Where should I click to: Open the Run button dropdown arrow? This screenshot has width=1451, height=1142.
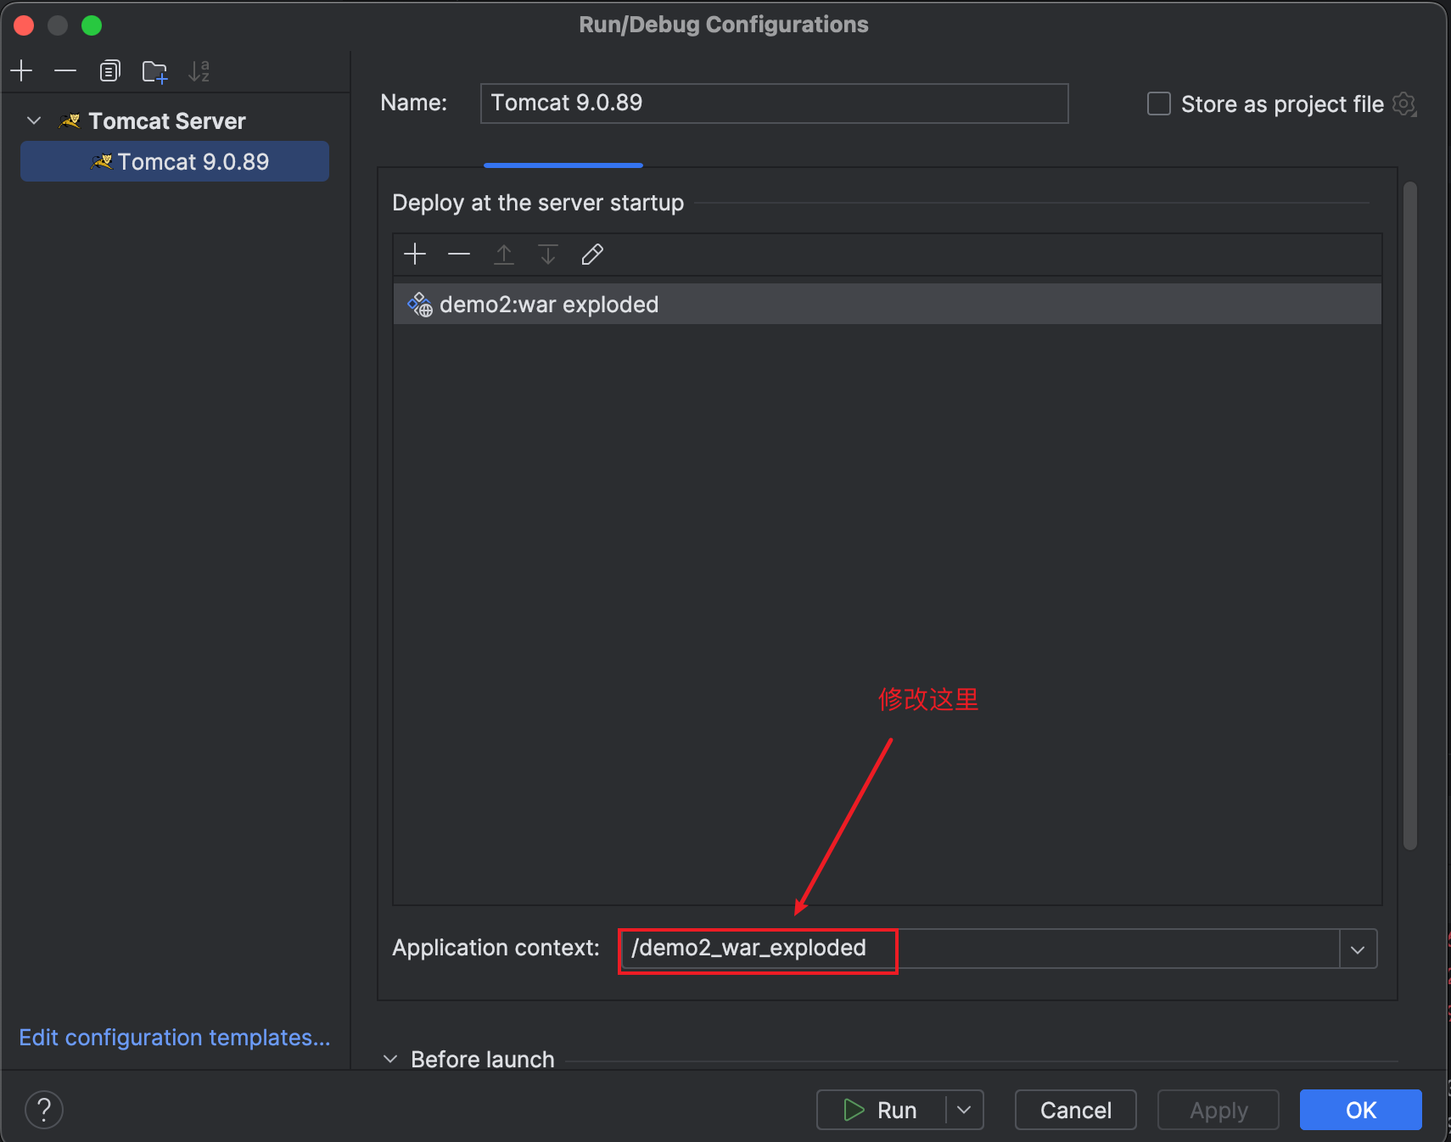click(964, 1110)
